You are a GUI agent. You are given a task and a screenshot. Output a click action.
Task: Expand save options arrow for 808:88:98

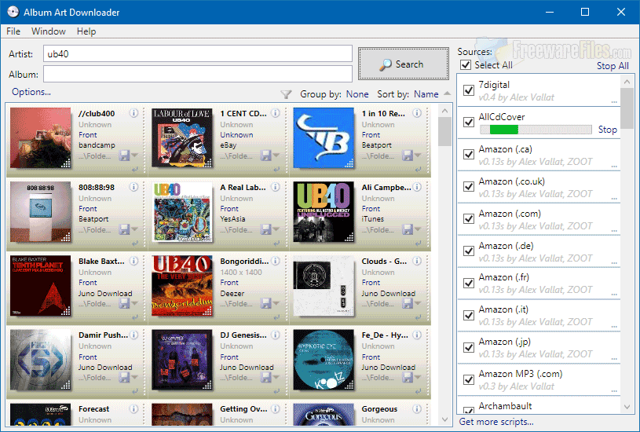[x=135, y=229]
